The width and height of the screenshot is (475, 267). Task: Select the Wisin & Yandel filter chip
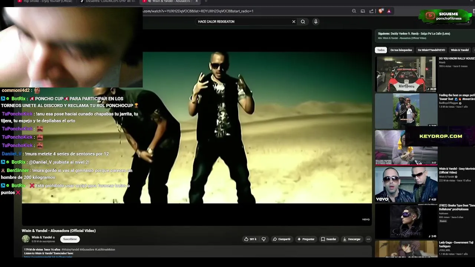point(459,50)
